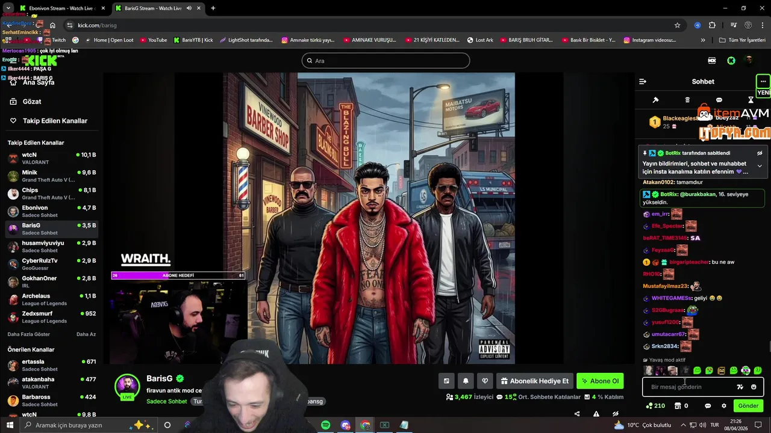771x433 pixels.
Task: Show more bookmarks with the chevron
Action: click(703, 40)
